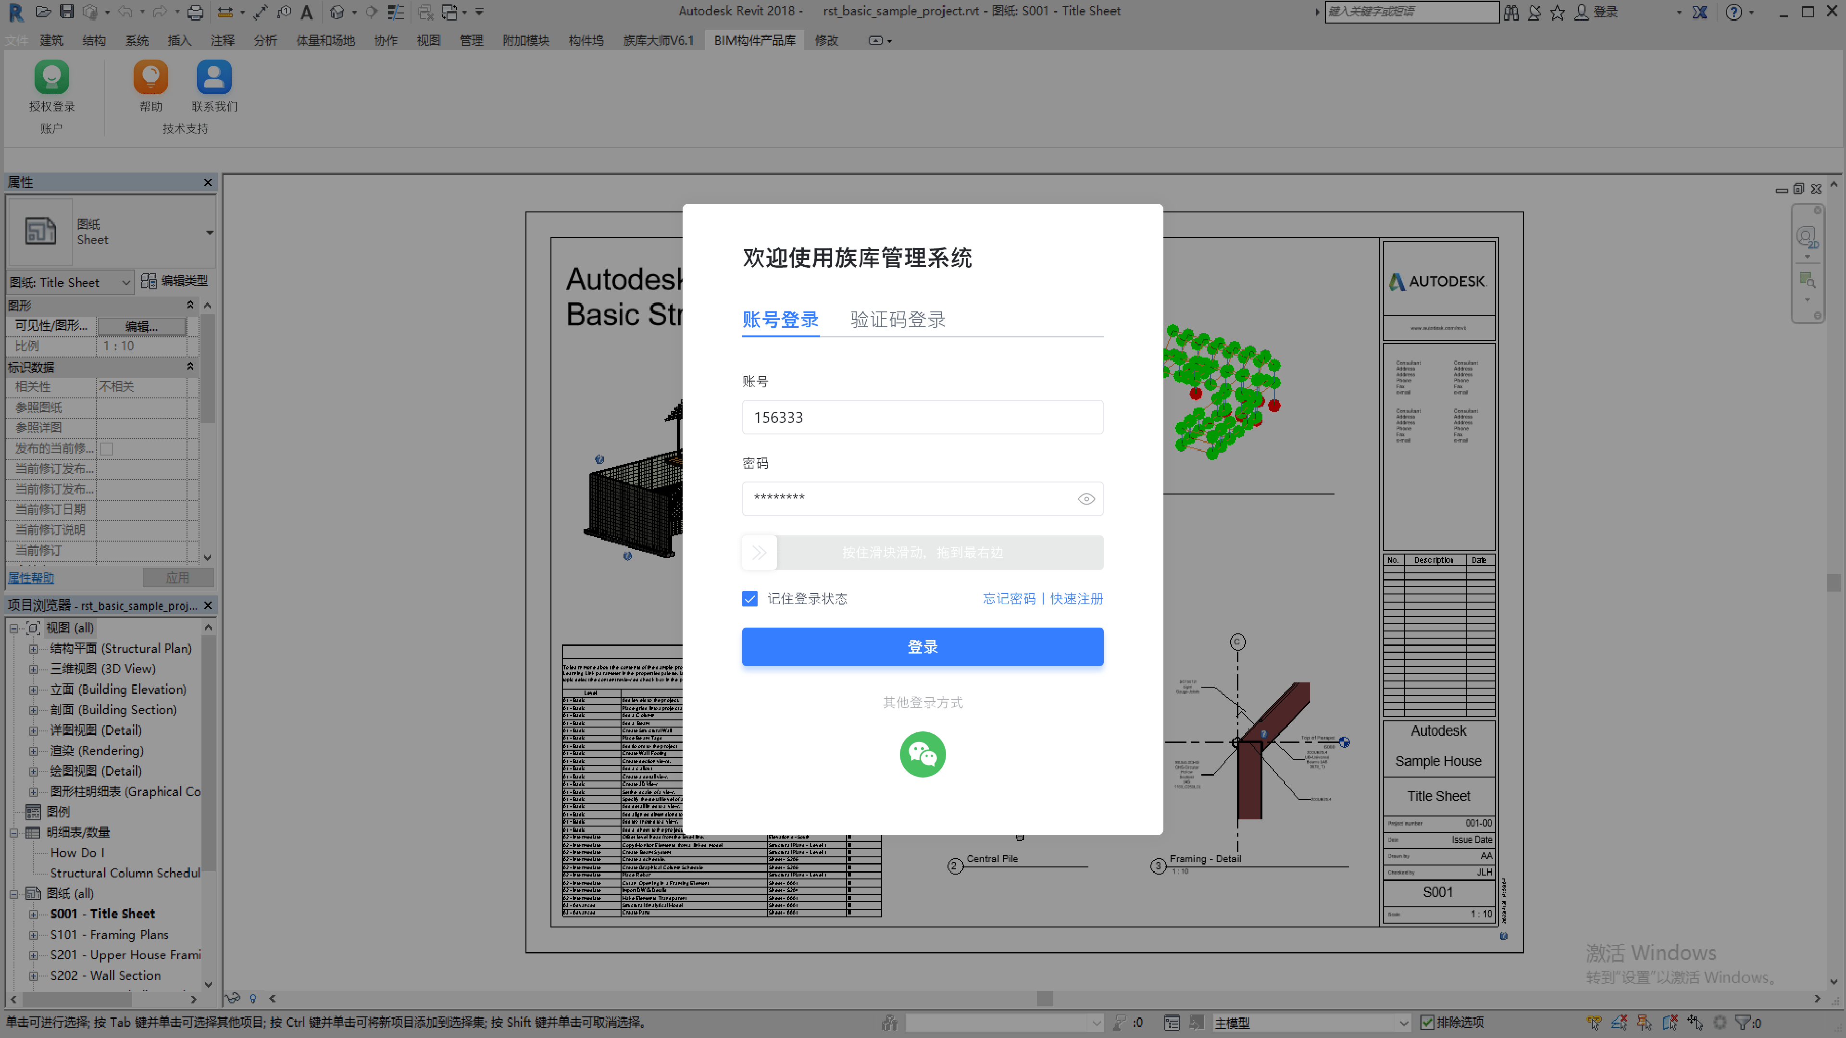Screen dimensions: 1846x1038
Task: Uncheck 记住登录状态 checkbox
Action: [749, 598]
